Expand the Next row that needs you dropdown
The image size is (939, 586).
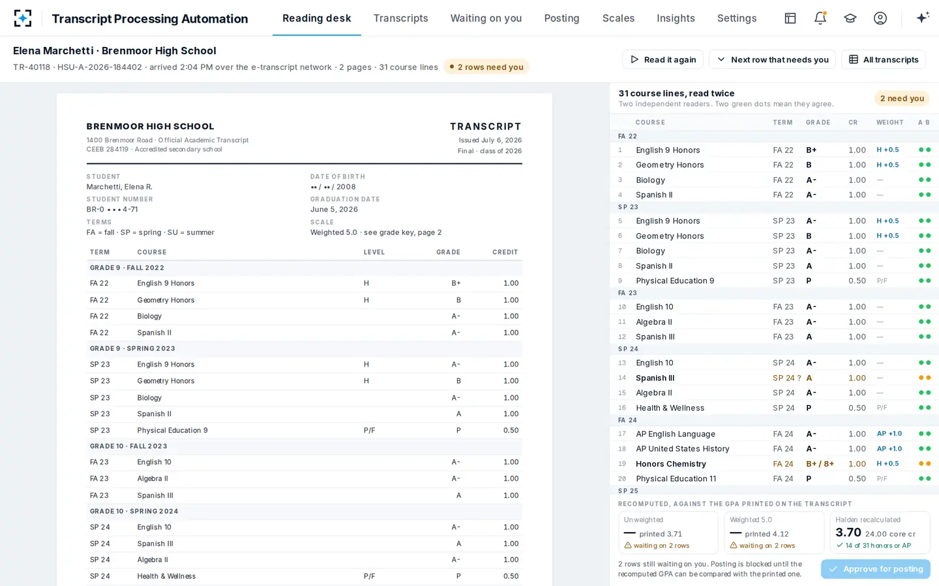[773, 59]
